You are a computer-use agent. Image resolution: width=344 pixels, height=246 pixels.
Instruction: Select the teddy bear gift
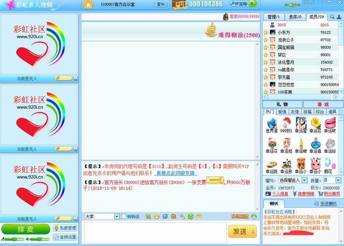(x=301, y=166)
